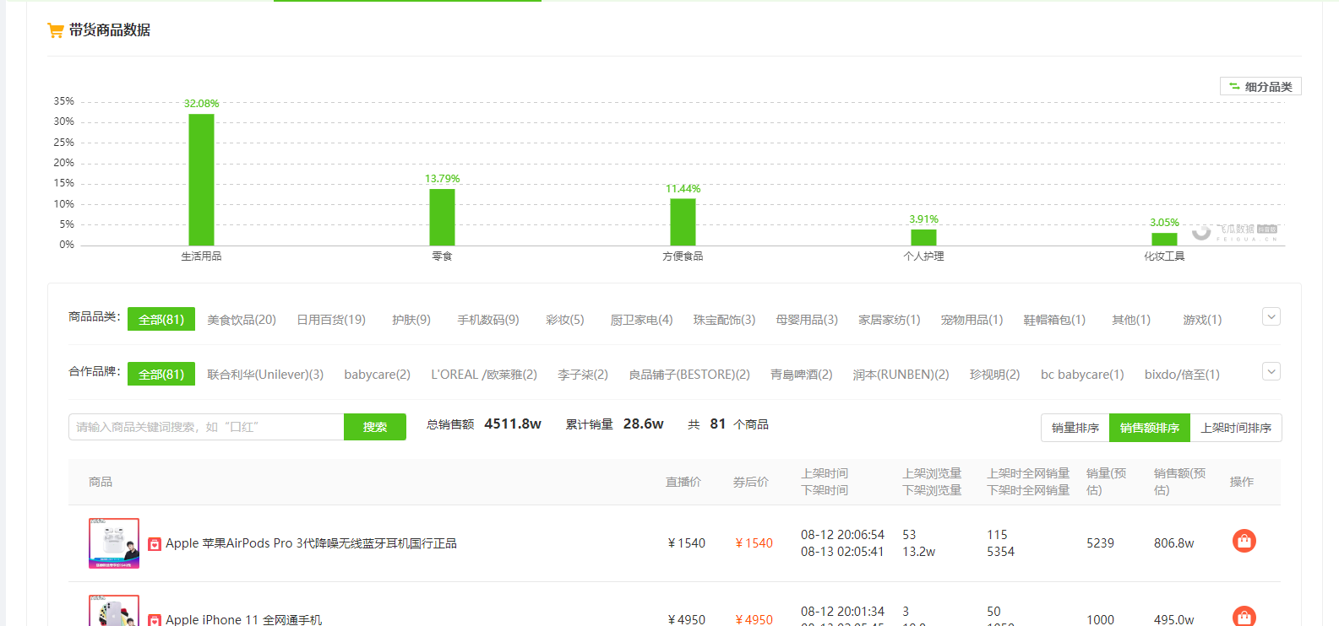Filter by 其他(1) category

click(x=1131, y=320)
